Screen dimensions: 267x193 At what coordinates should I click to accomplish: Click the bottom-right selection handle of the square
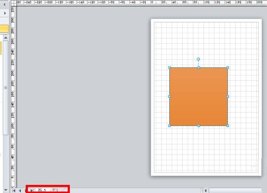pos(227,126)
